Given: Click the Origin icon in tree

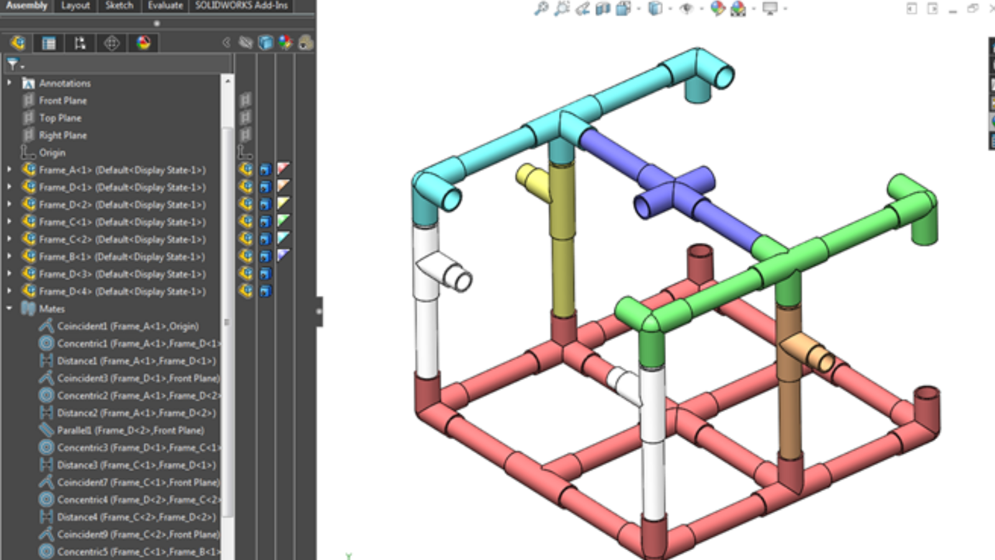Looking at the screenshot, I should [x=28, y=152].
